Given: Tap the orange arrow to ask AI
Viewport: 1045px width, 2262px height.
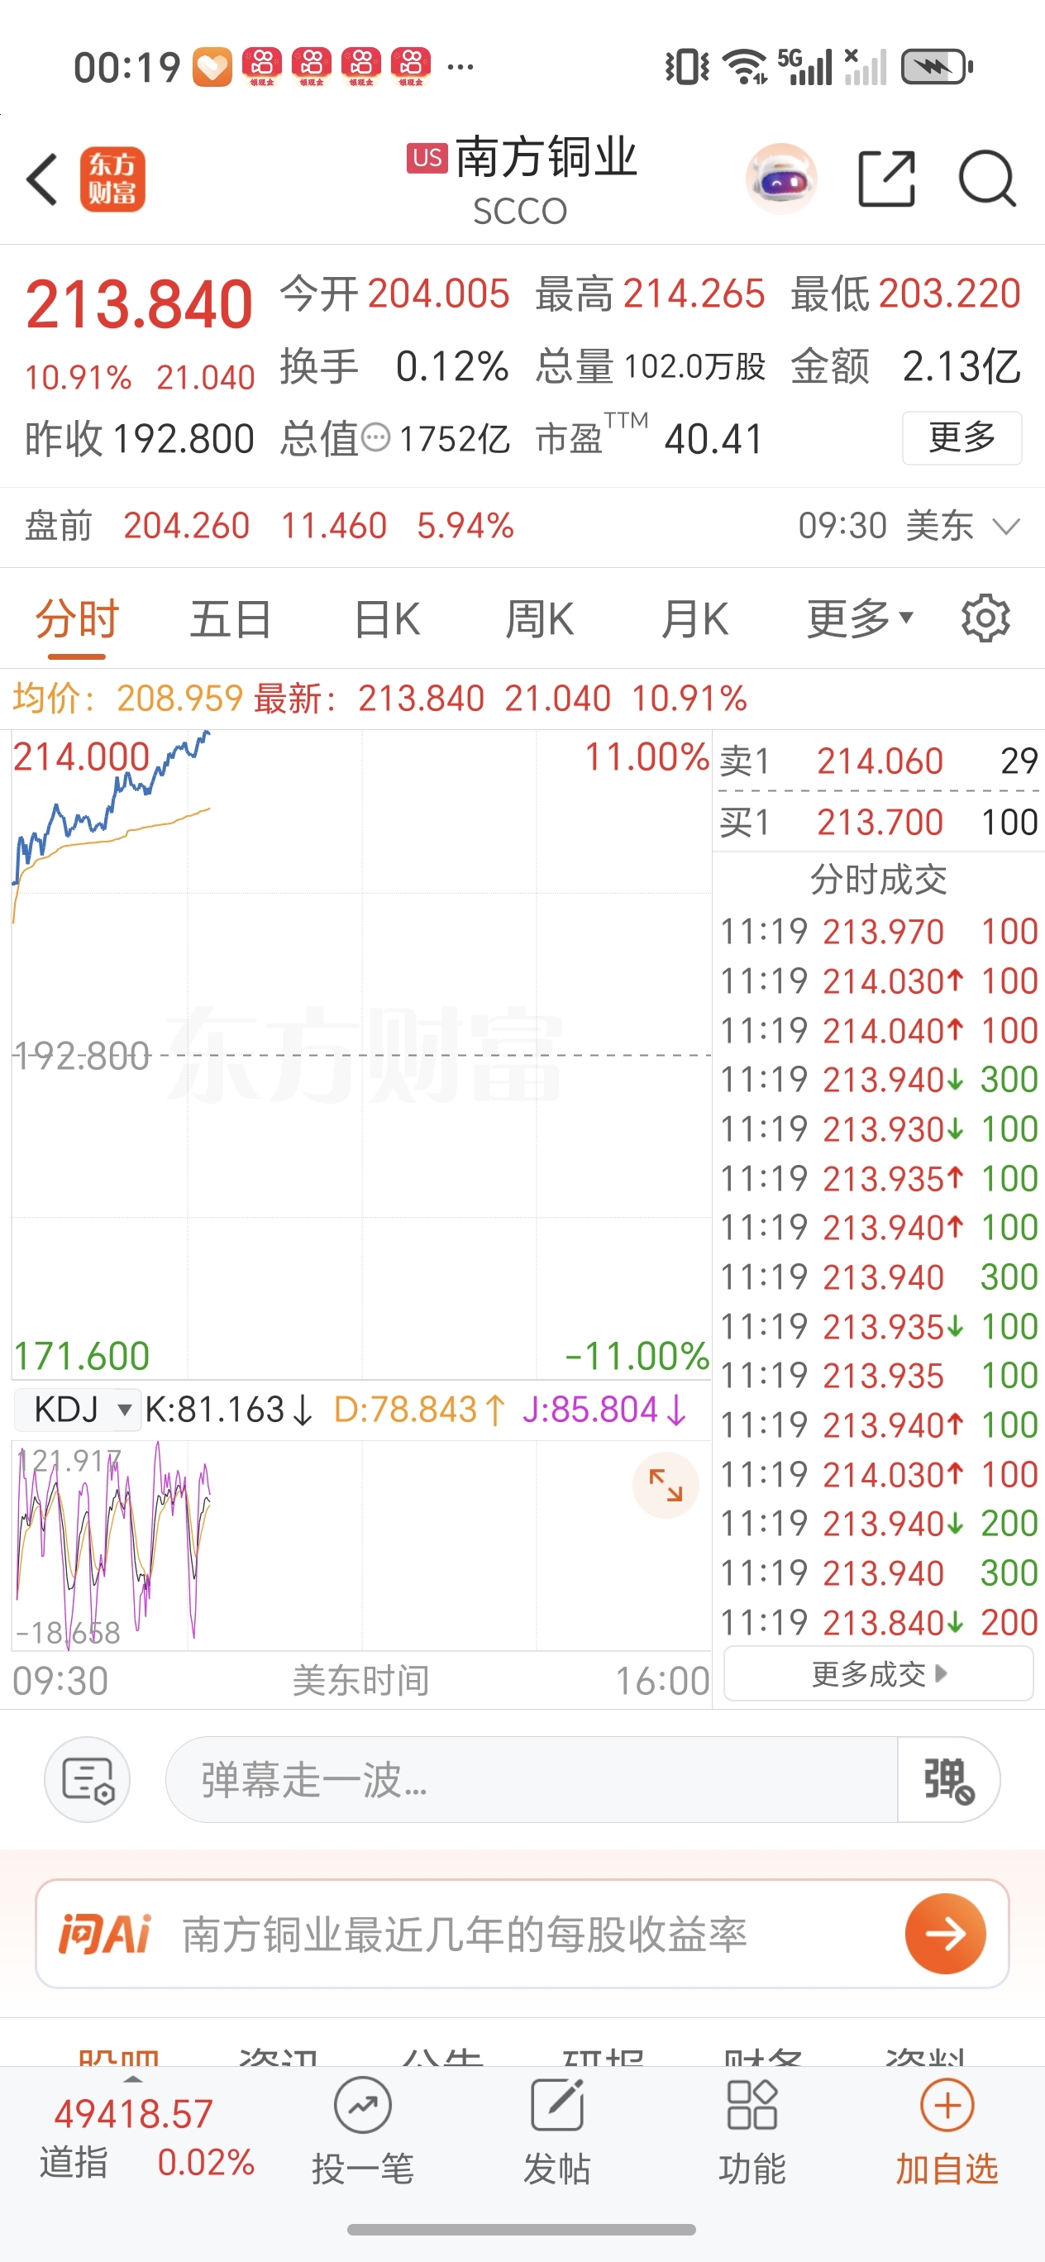Looking at the screenshot, I should click(945, 1934).
